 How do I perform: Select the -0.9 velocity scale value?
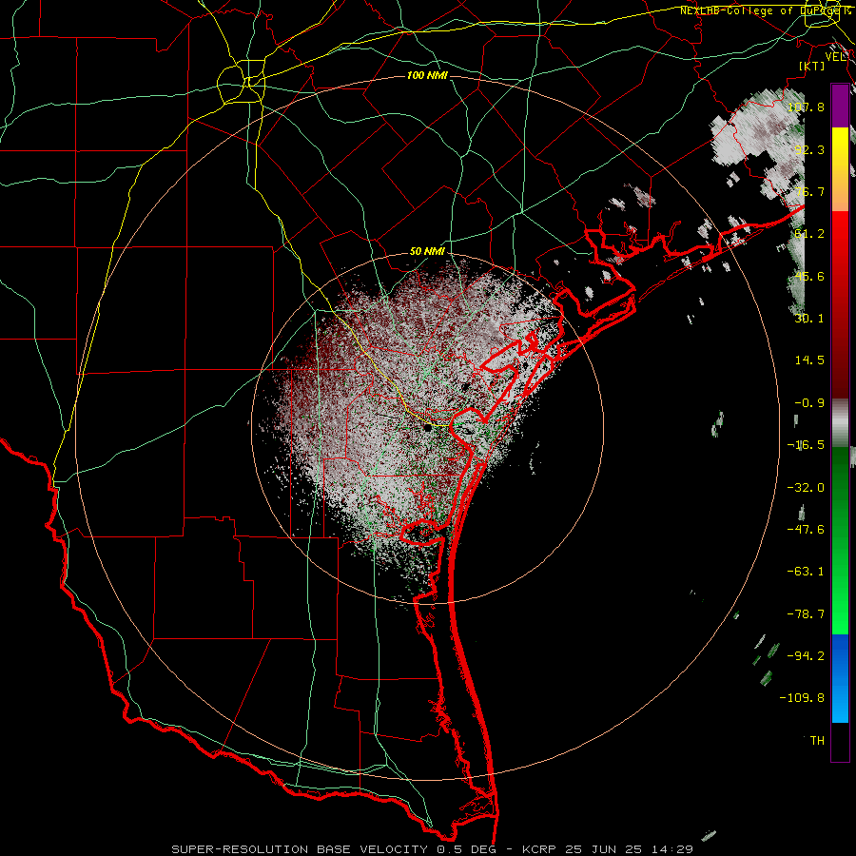pos(809,403)
